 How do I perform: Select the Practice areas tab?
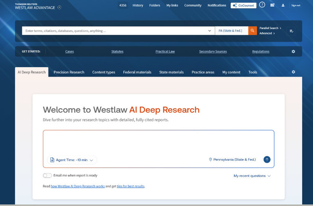click(203, 72)
